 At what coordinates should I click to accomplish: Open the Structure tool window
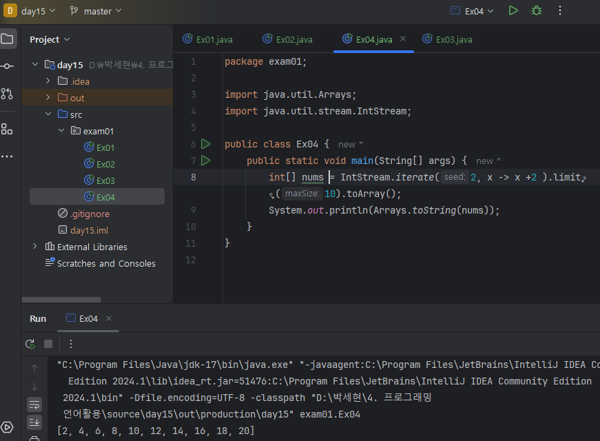tap(7, 129)
